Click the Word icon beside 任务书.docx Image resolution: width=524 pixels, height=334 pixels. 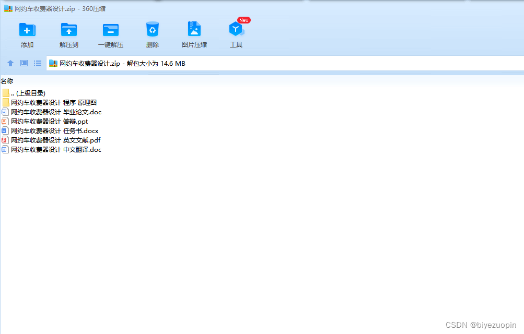(x=5, y=130)
